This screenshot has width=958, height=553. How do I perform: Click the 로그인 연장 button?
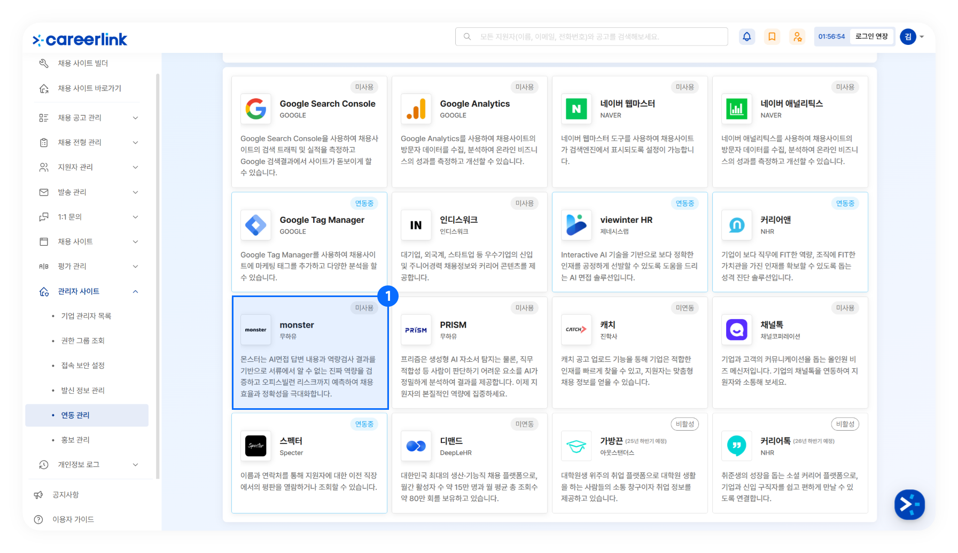[x=871, y=36]
